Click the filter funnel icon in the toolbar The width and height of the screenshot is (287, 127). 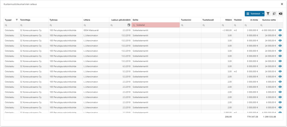point(268,14)
